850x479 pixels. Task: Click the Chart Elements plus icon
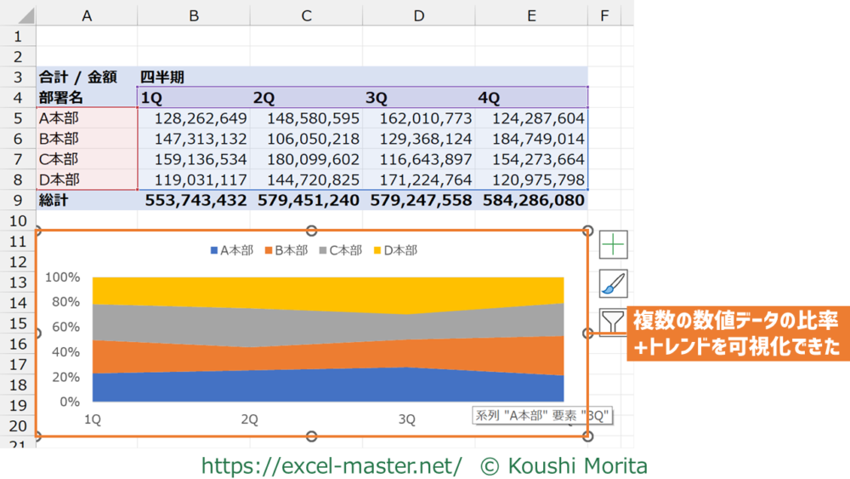[x=613, y=244]
